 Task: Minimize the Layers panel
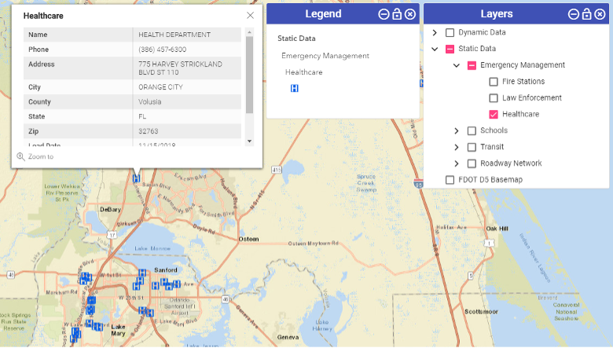tap(573, 14)
